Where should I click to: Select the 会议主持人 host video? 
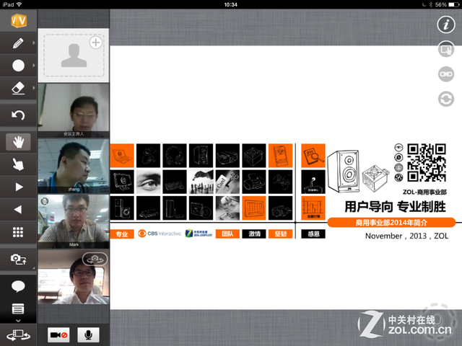click(x=74, y=110)
